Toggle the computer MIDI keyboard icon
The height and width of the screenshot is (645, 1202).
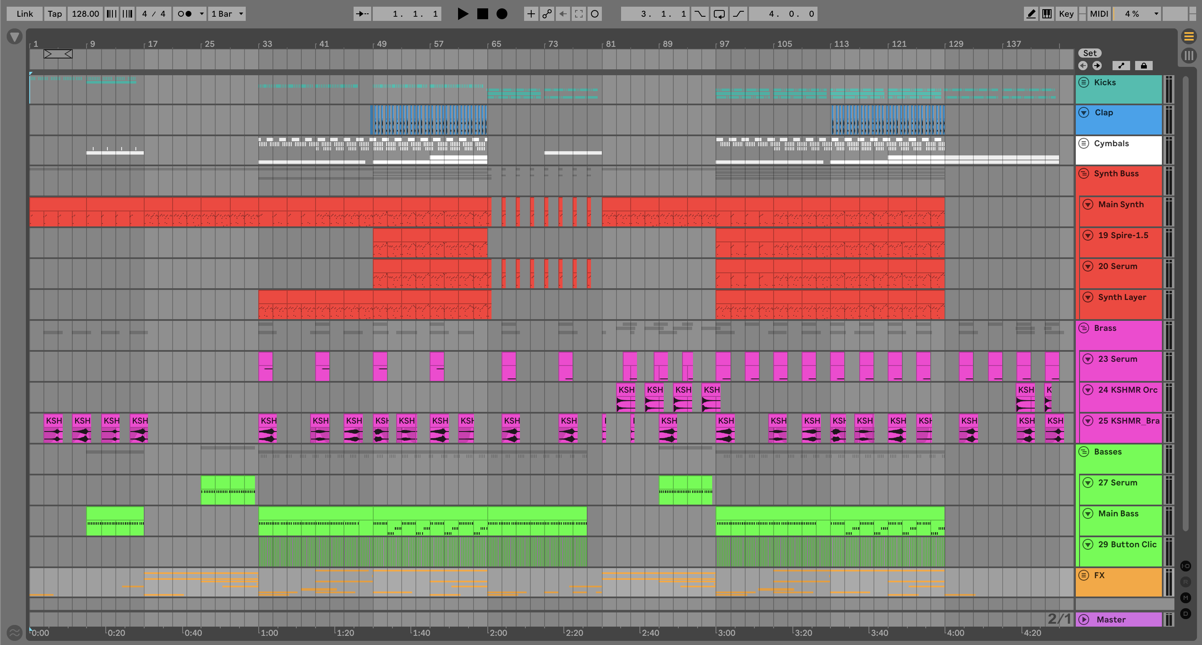click(1047, 14)
